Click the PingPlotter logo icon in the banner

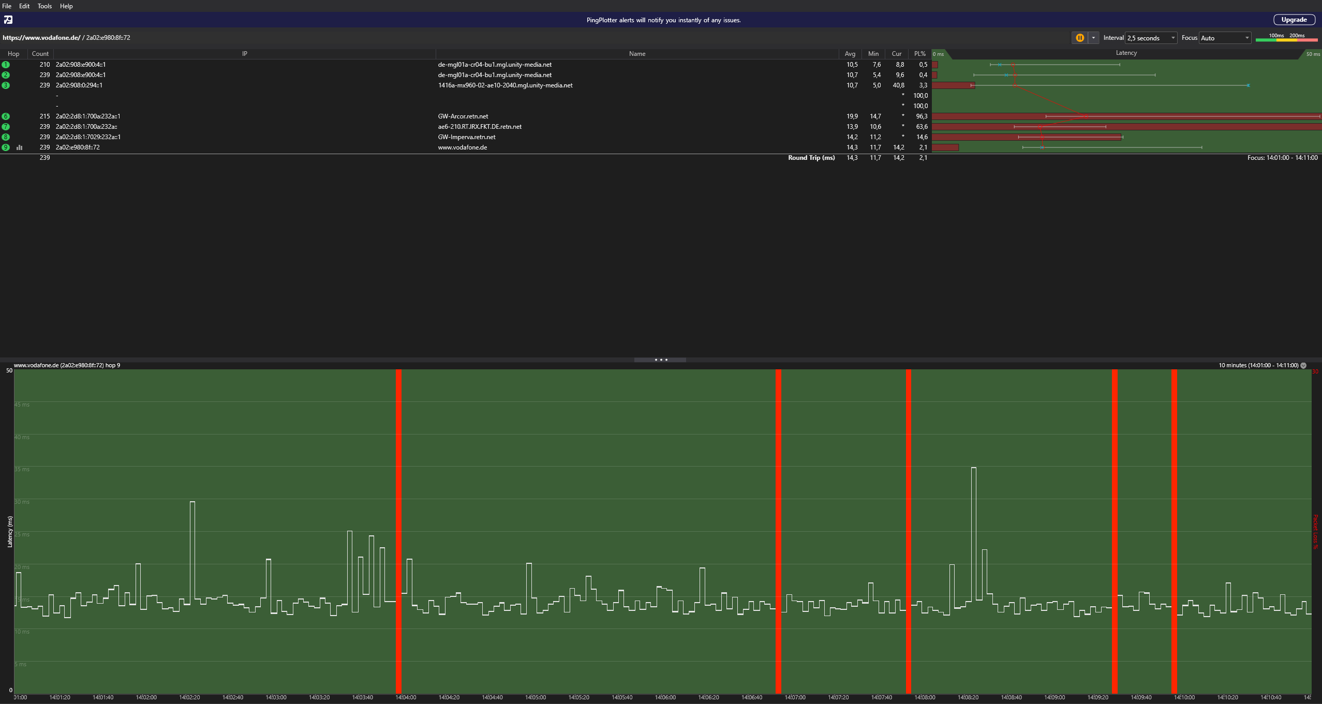click(8, 20)
